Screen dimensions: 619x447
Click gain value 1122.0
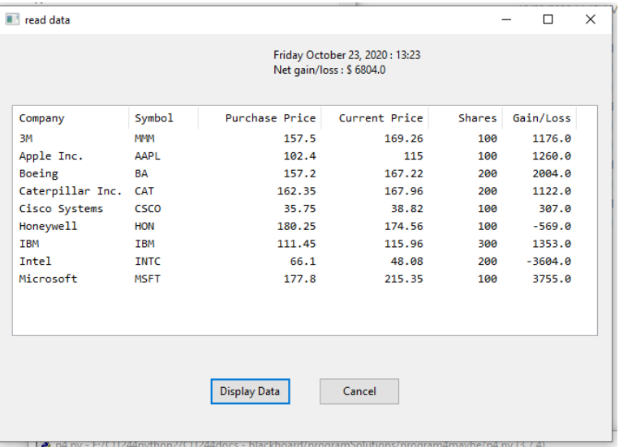pyautogui.click(x=552, y=191)
